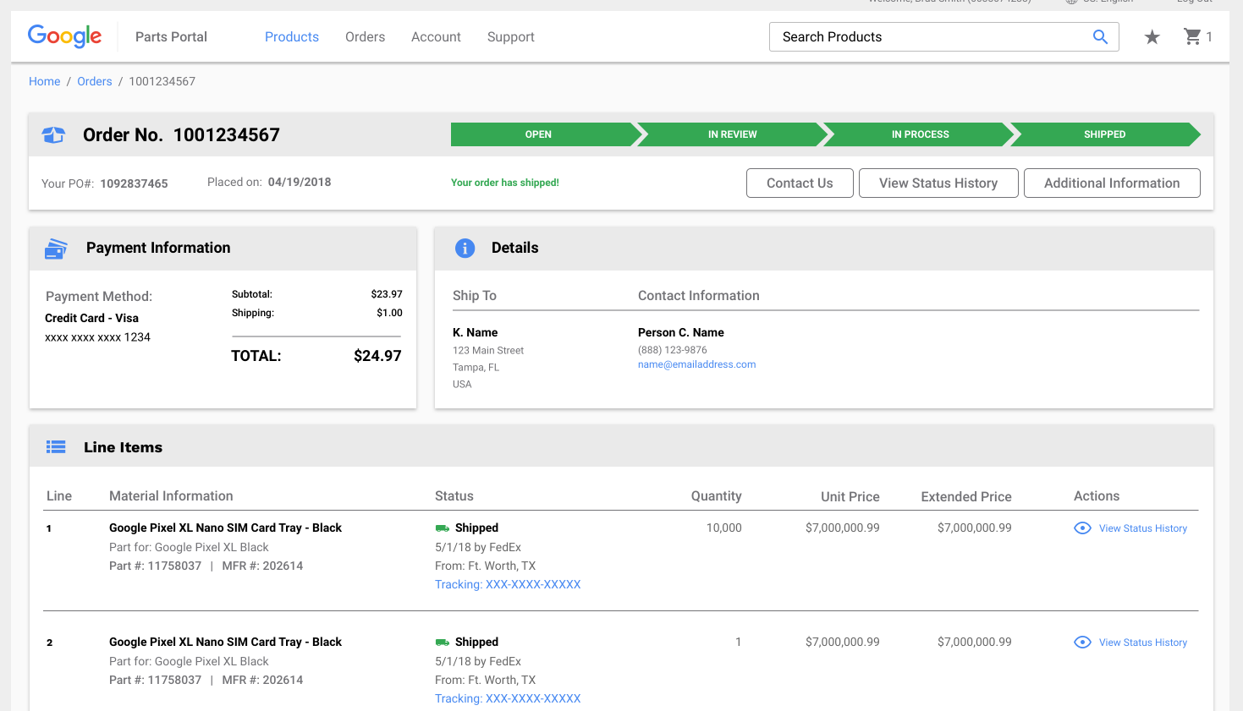Viewport: 1243px width, 711px height.
Task: Click the line 2 product name
Action: click(x=225, y=642)
